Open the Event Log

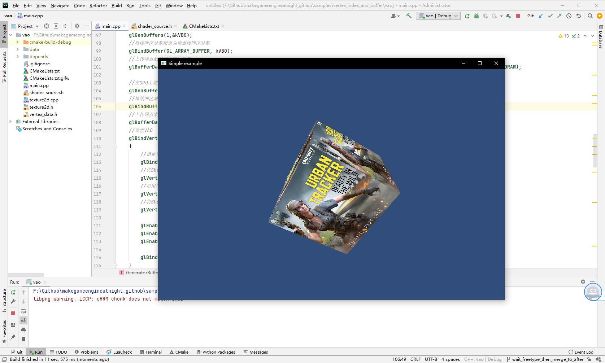[x=581, y=352]
